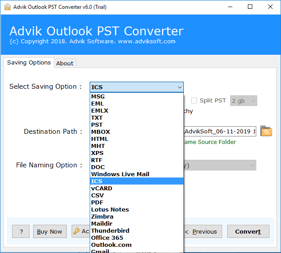Click the folder browse icon
Screen dimensions: 281x253
pos(266,131)
